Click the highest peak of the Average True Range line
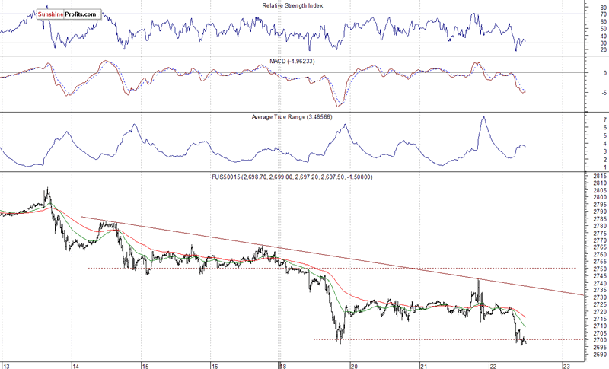 point(483,118)
